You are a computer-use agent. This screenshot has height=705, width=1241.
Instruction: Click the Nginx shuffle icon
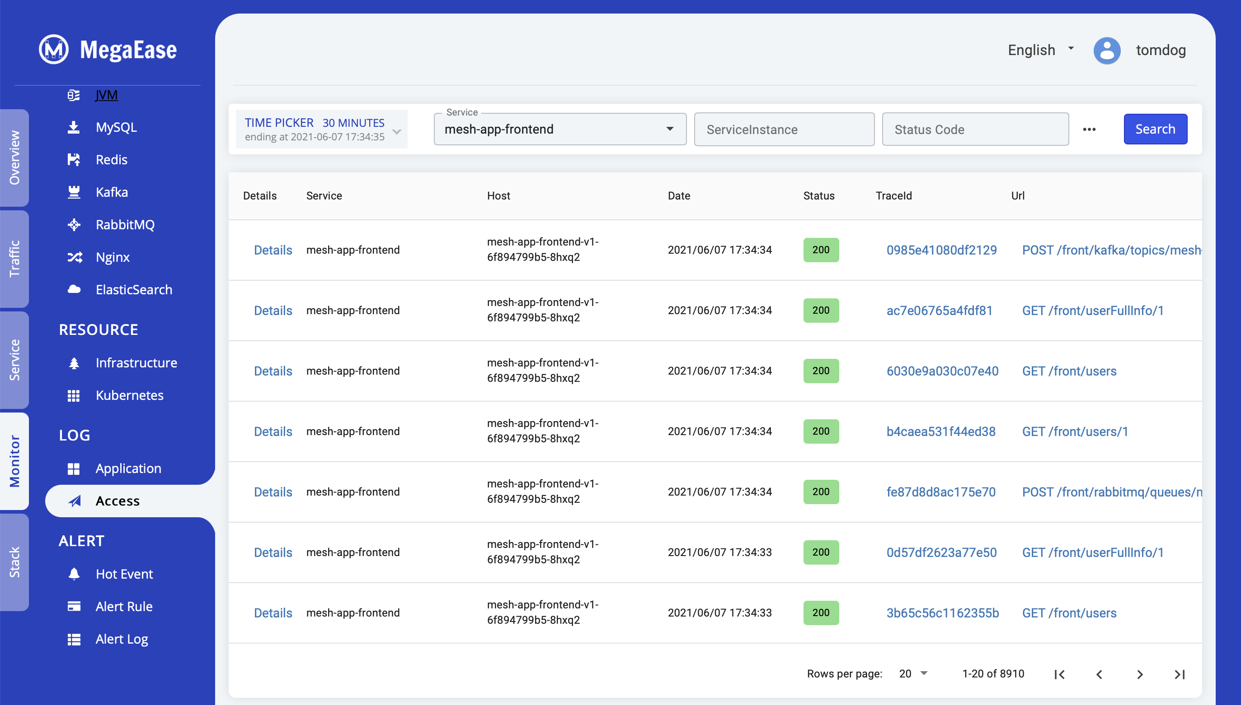(75, 257)
